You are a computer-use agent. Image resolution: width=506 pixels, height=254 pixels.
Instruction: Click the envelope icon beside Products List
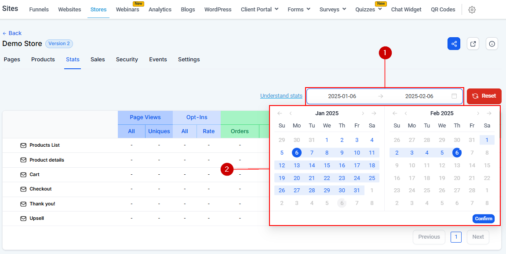coord(23,145)
